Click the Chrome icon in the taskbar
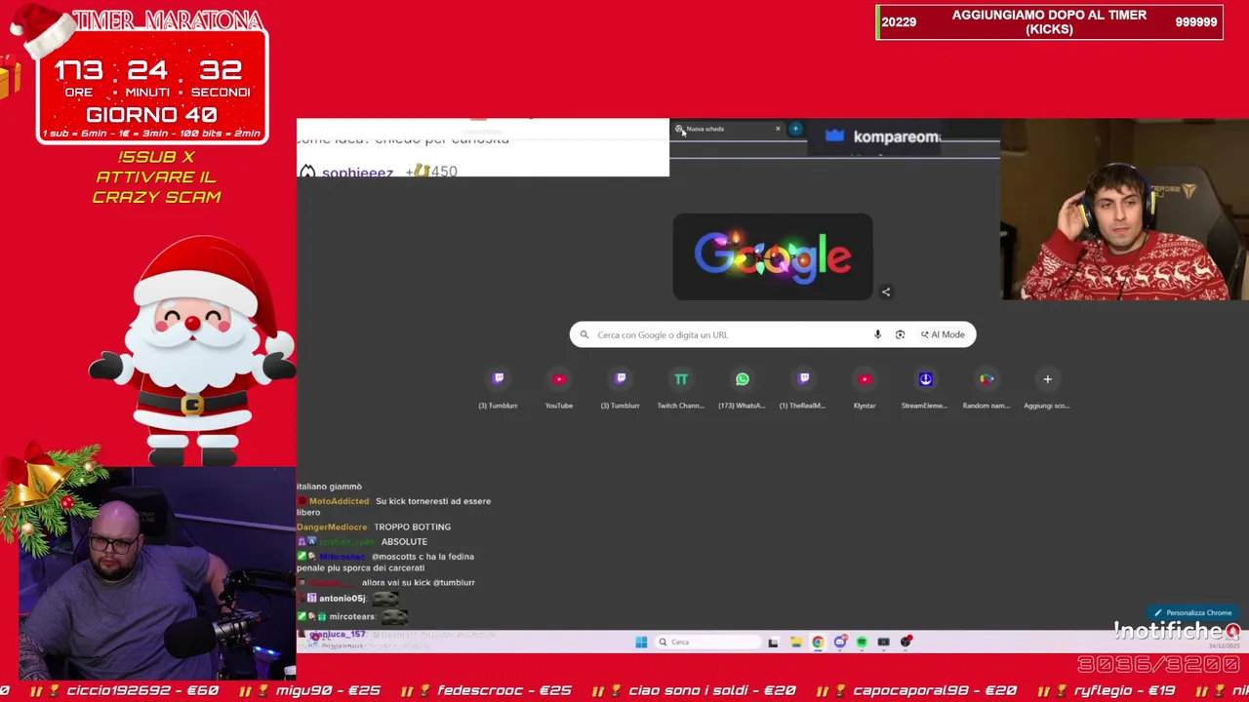This screenshot has width=1249, height=702. point(818,642)
